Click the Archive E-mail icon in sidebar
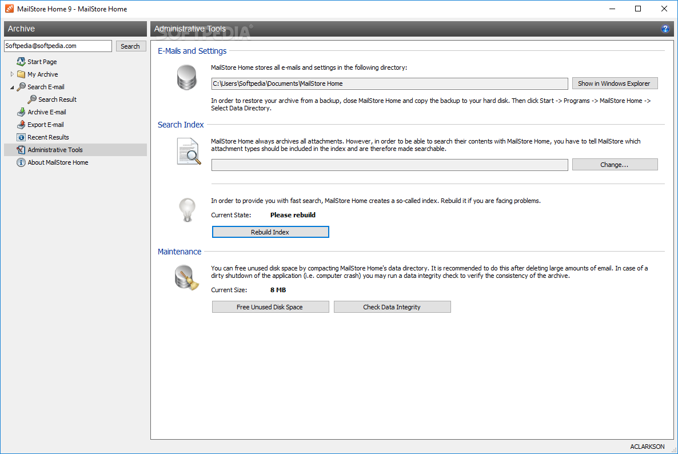Image resolution: width=678 pixels, height=454 pixels. coord(21,112)
